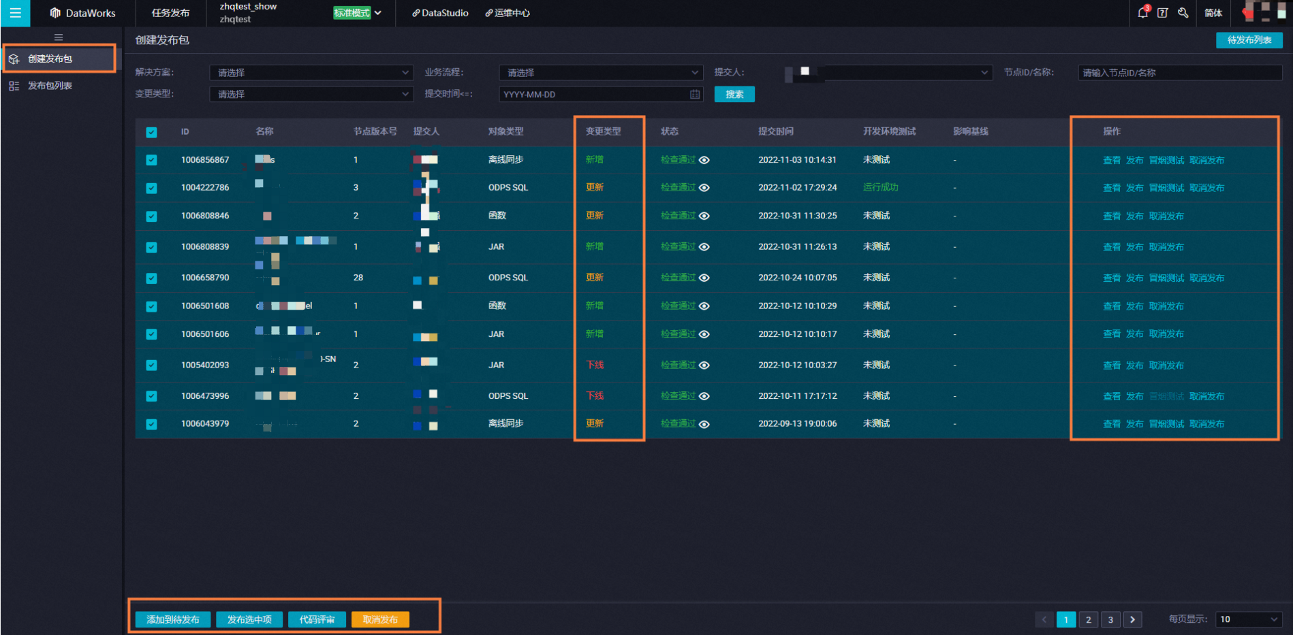Click the 发布选中项 button
Viewport: 1293px width, 635px height.
[249, 619]
